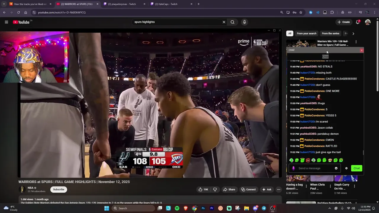379x213 pixels.
Task: Open tab search dropdown arrow
Action: pyautogui.click(x=4, y=4)
